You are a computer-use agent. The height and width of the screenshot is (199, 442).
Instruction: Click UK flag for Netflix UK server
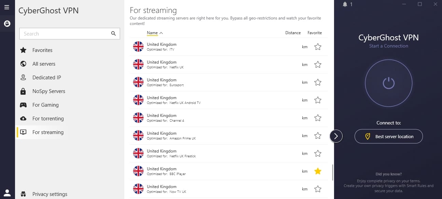coord(138,64)
